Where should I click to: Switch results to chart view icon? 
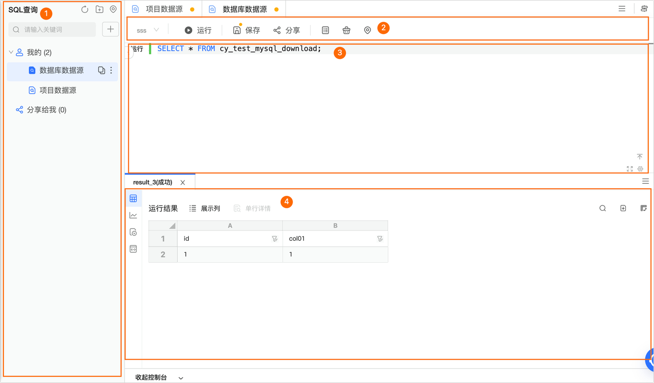133,215
